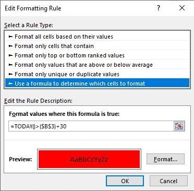Click the red preview format swatch
The height and width of the screenshot is (191, 194).
coord(89,159)
